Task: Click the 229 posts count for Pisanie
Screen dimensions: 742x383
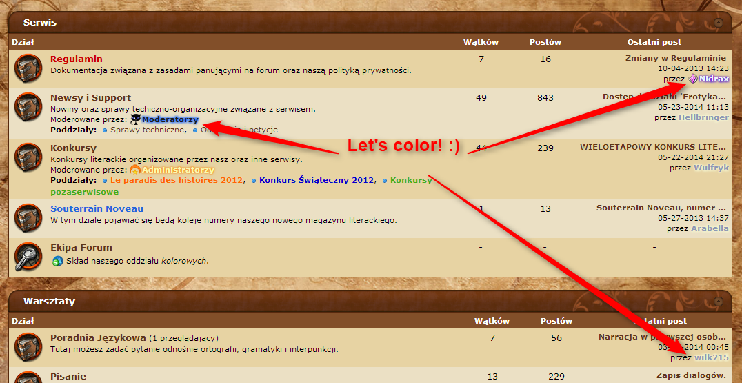Action: (x=556, y=377)
